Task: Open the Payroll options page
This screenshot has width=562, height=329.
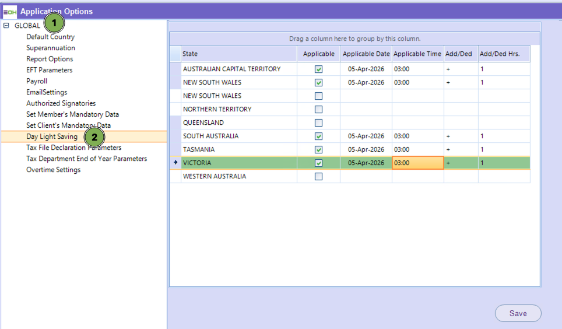Action: [x=37, y=81]
